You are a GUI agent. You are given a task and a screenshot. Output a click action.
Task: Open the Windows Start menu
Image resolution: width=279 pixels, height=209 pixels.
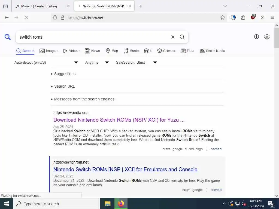tap(7, 204)
